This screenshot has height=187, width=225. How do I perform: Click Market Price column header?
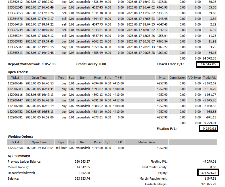146,142
